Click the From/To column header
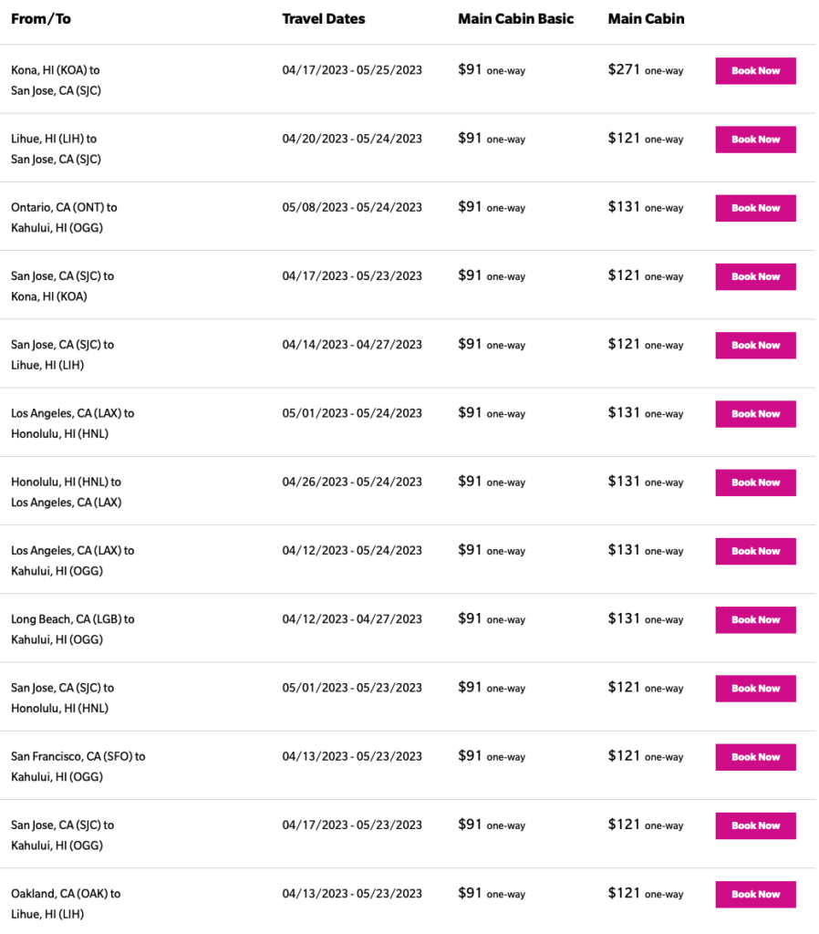This screenshot has width=819, height=934. [x=43, y=19]
